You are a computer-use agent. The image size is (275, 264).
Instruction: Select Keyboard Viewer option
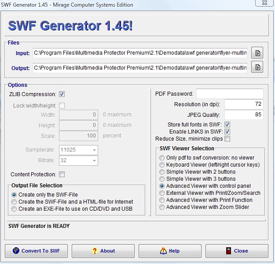(x=162, y=165)
